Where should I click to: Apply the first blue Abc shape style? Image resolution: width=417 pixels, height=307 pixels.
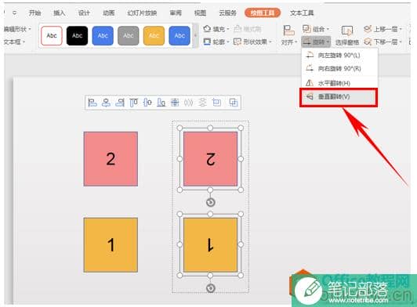[103, 35]
